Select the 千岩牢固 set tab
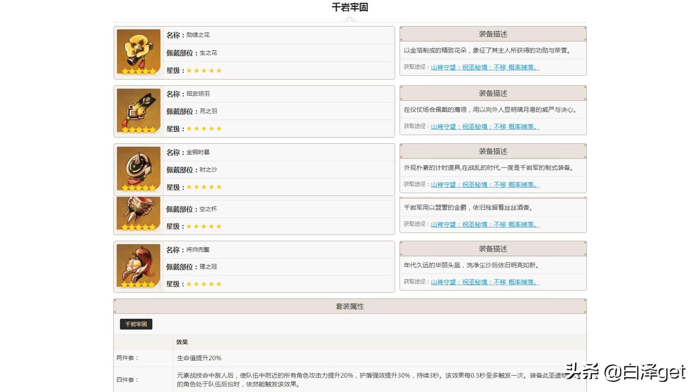This screenshot has height=392, width=697. [136, 324]
